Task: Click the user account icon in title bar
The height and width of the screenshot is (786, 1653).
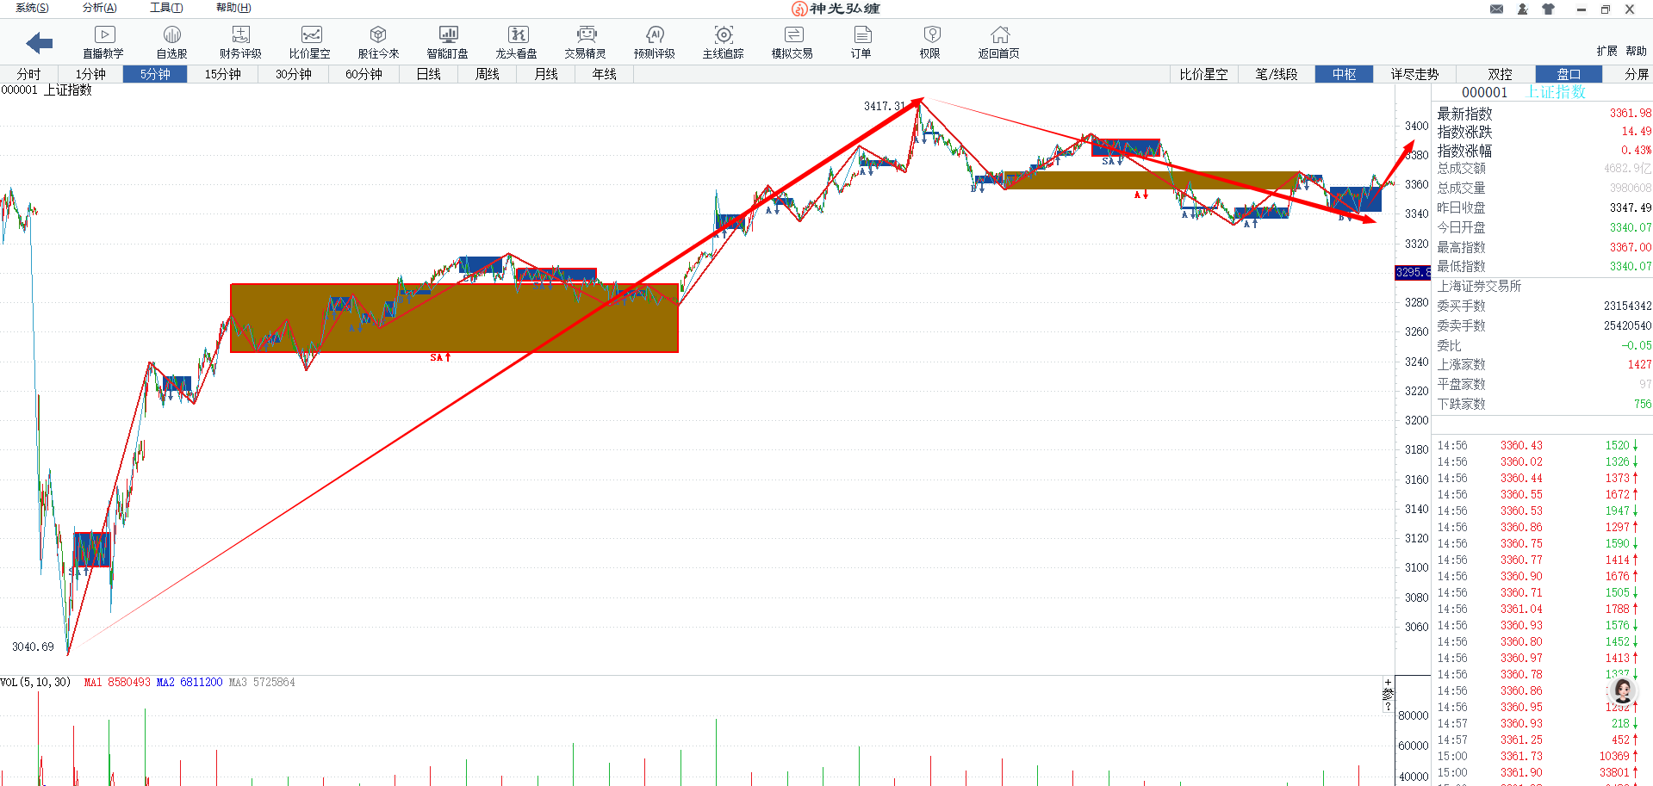Action: pos(1523,9)
